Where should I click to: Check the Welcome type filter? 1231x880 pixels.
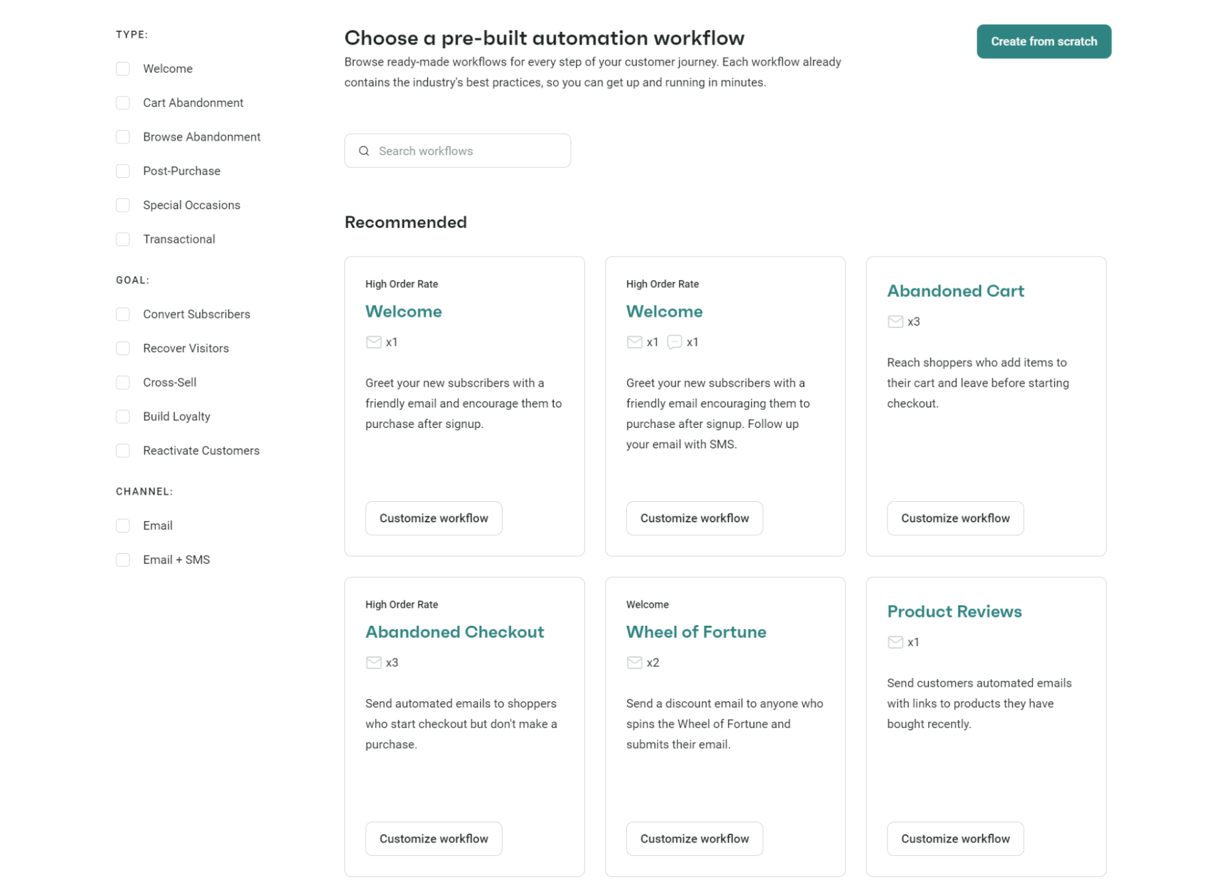122,68
